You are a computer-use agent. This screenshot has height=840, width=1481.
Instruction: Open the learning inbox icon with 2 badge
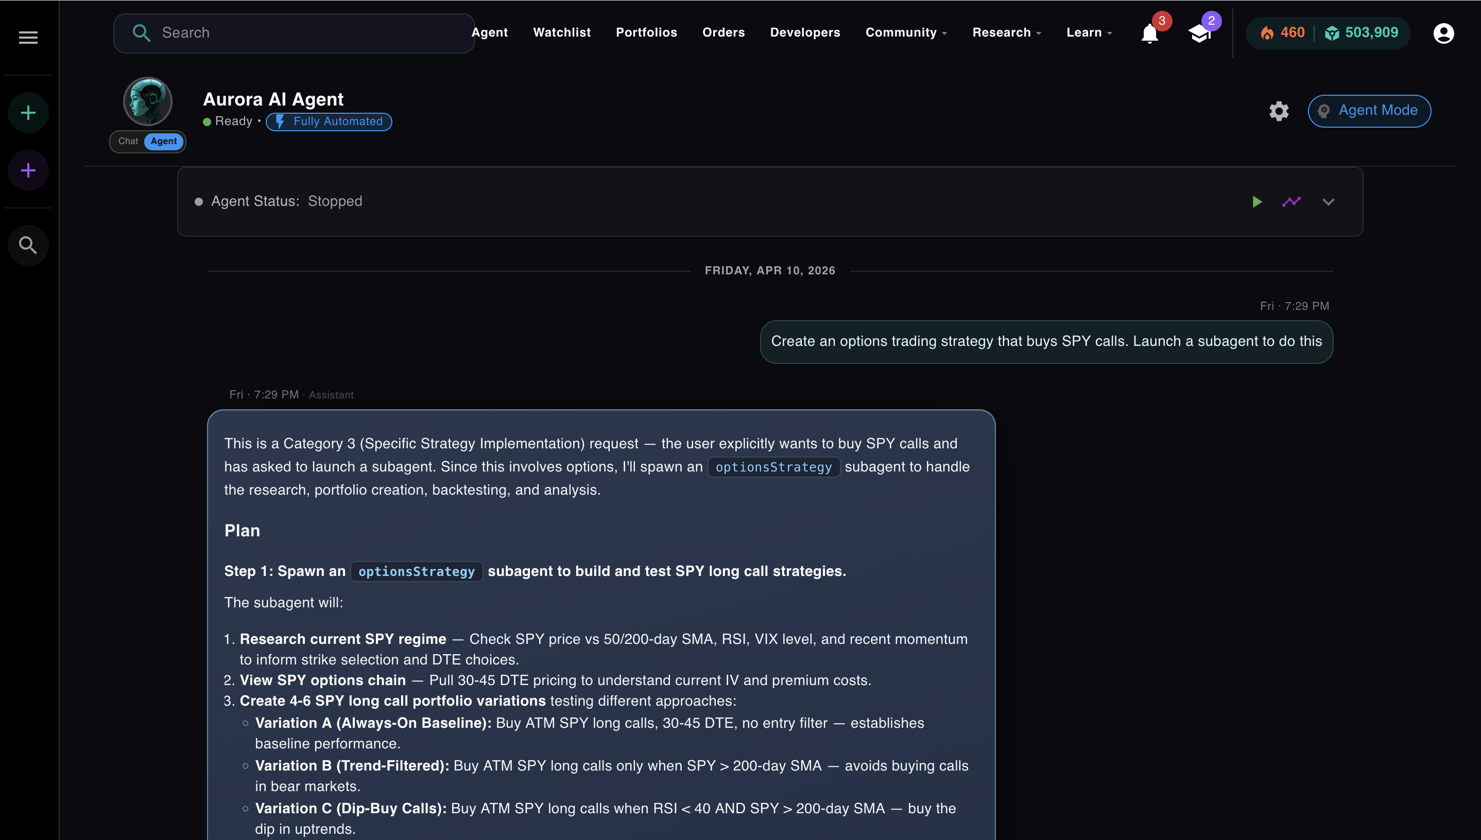(x=1201, y=35)
